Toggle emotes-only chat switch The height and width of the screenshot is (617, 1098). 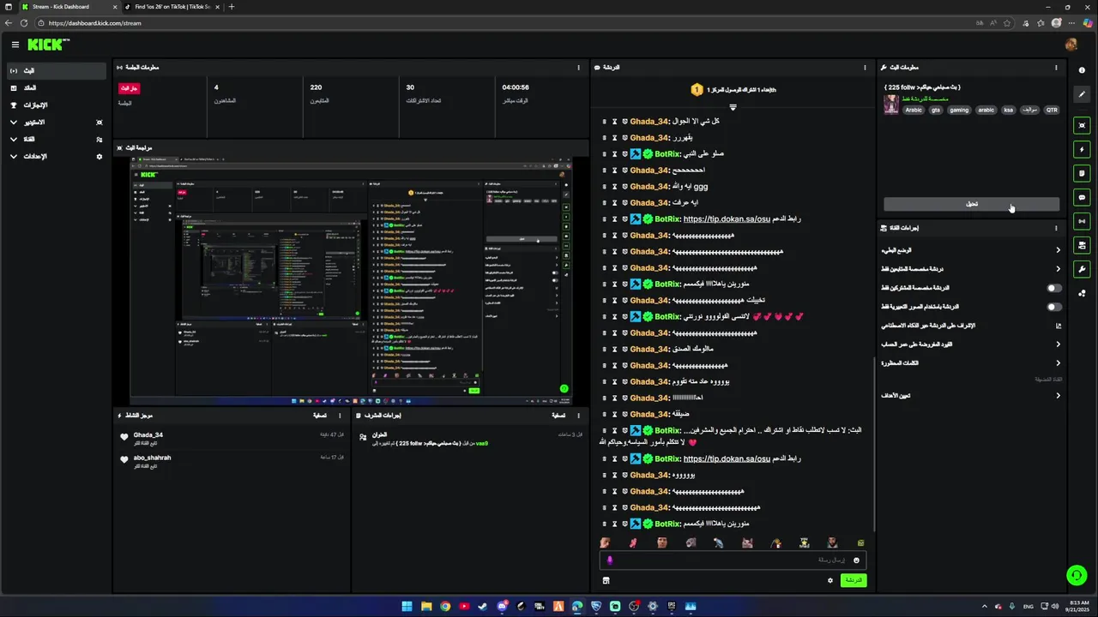(1053, 307)
